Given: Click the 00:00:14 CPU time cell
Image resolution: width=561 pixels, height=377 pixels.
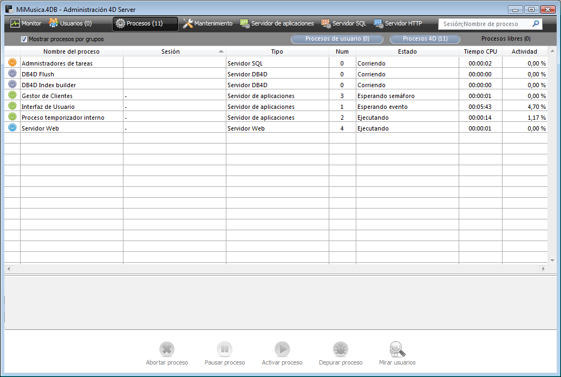Looking at the screenshot, I should (x=480, y=118).
